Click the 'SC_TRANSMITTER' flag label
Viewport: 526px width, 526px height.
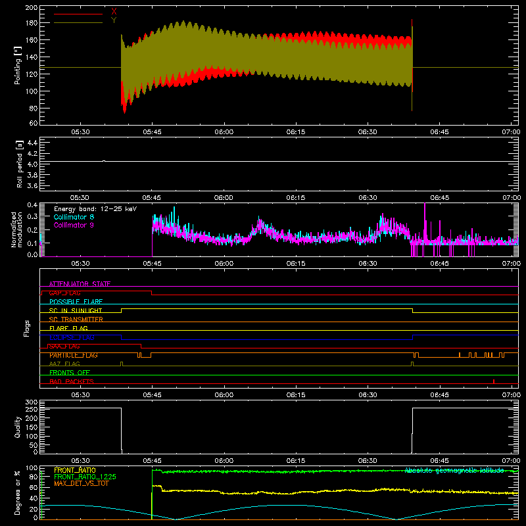[76, 320]
